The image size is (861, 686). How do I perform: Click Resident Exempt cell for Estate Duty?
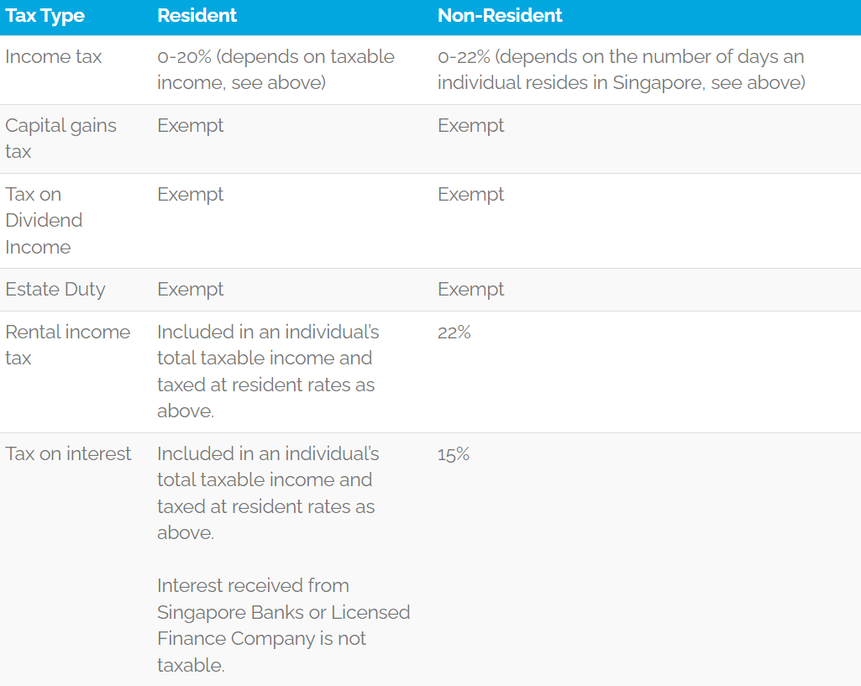(x=191, y=291)
